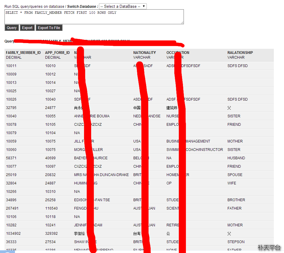The image size is (284, 253).
Task: Click the 补天平台 watermark logo
Action: (269, 247)
